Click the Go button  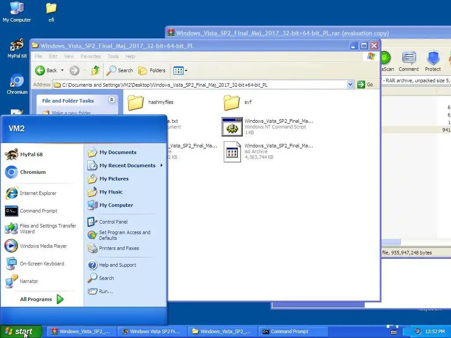365,84
